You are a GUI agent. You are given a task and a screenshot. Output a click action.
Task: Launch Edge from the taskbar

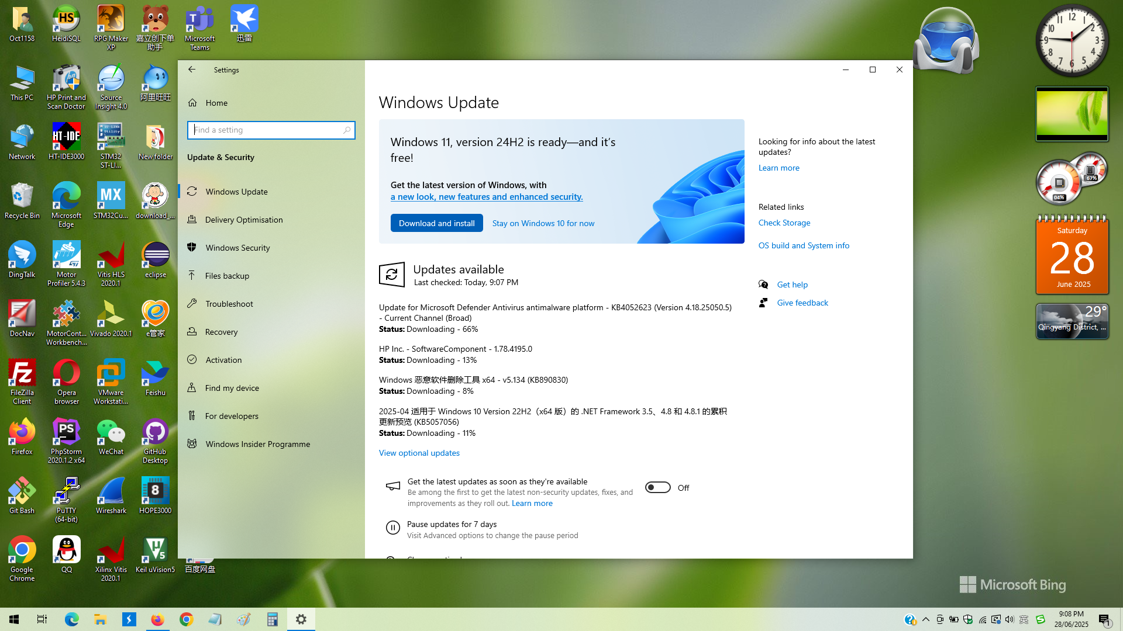tap(71, 619)
